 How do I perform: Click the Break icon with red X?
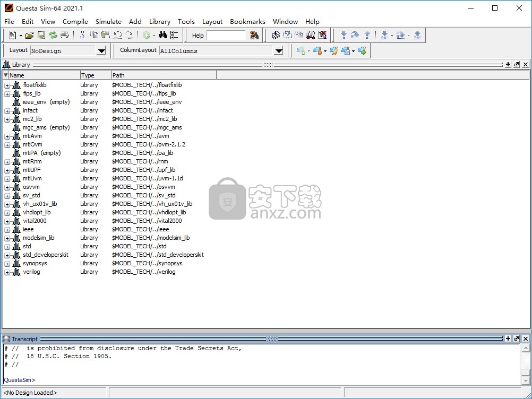pyautogui.click(x=322, y=35)
